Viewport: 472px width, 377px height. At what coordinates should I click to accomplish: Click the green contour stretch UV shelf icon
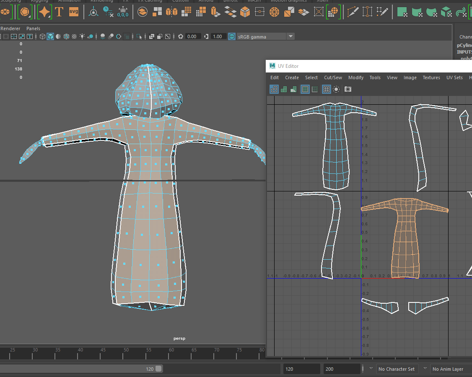click(461, 12)
